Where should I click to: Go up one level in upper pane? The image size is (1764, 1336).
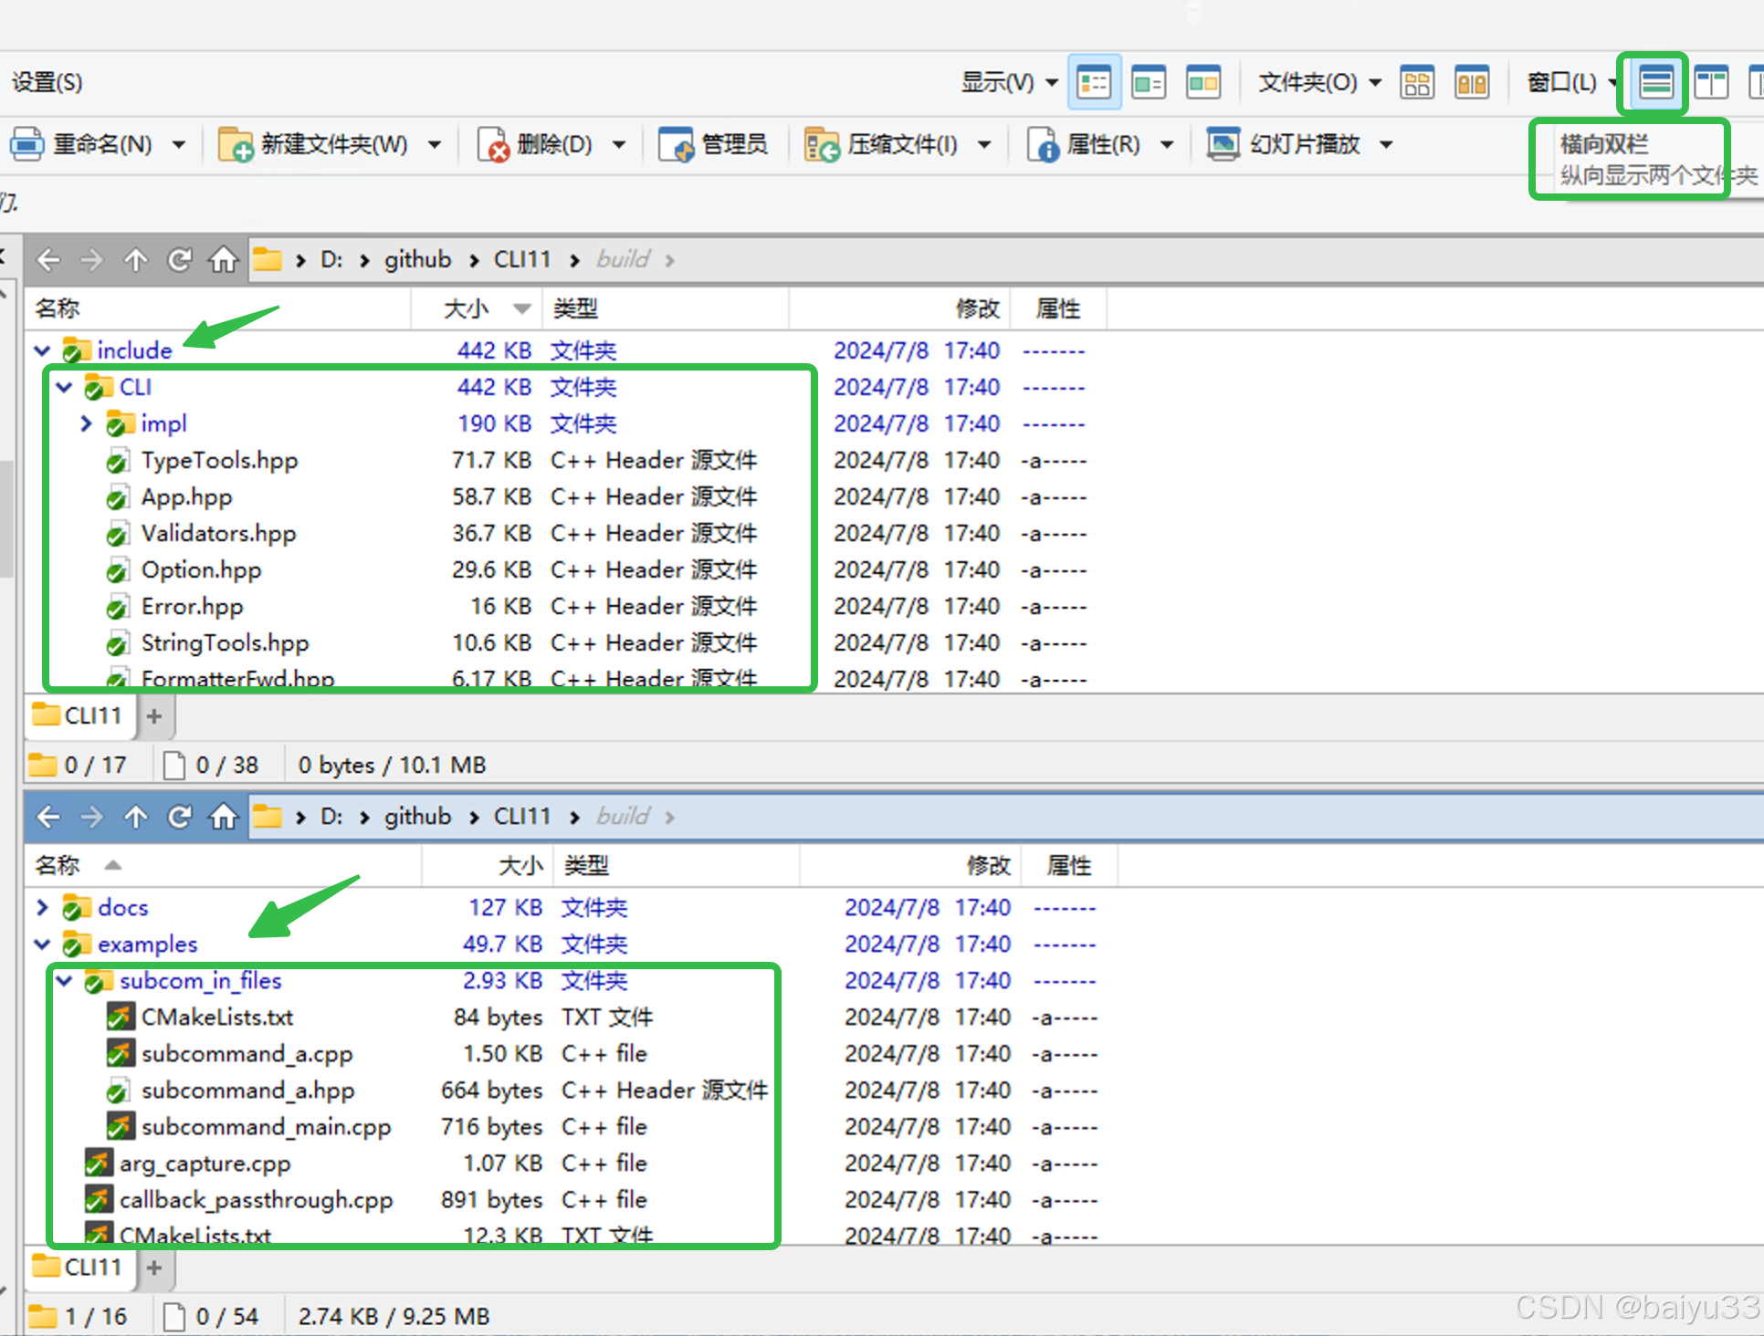[x=135, y=260]
